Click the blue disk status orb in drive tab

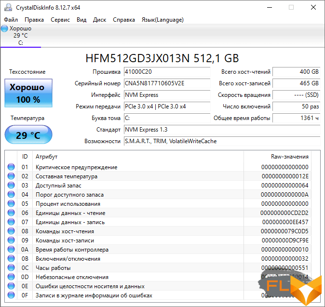4,28
